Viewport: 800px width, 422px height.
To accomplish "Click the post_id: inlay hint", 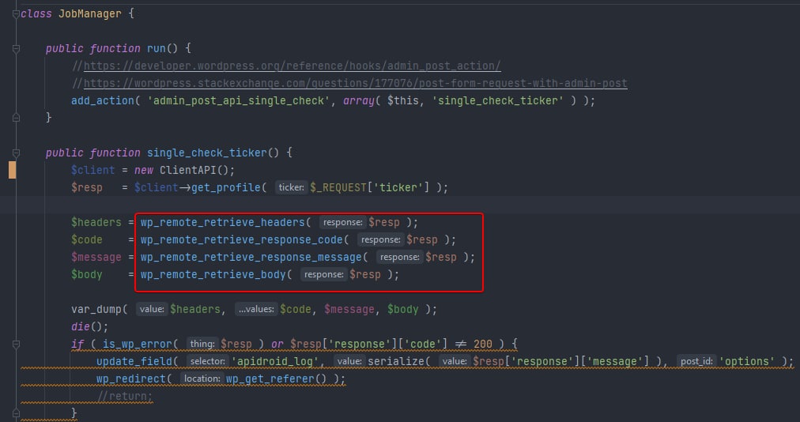I will point(696,361).
